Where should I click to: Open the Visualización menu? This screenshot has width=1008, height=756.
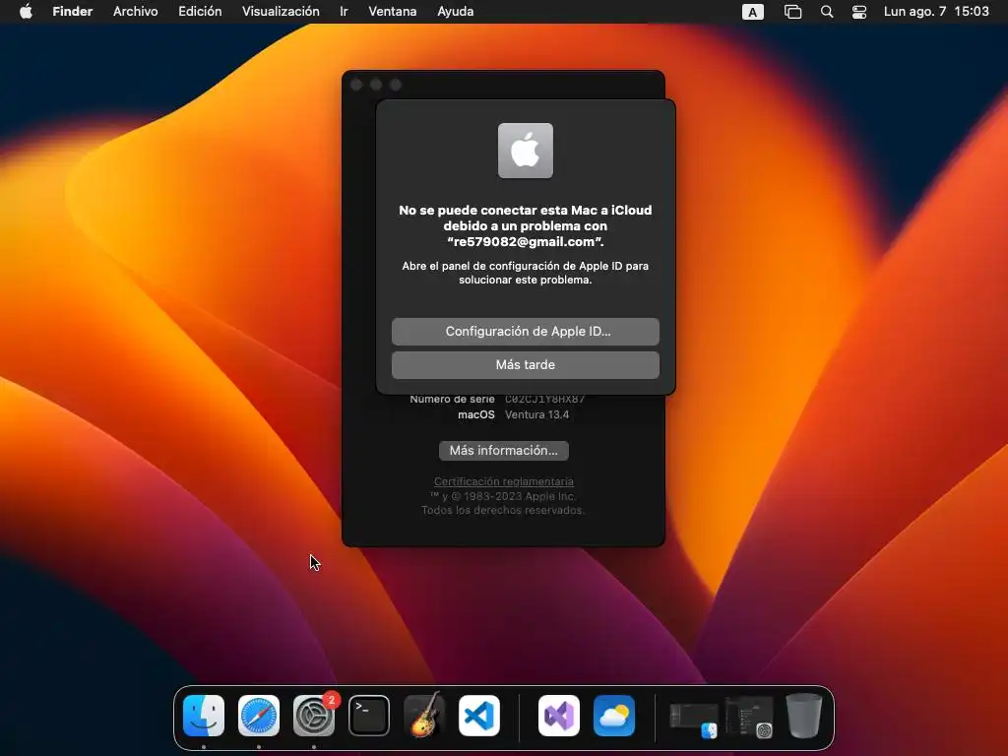(x=281, y=12)
